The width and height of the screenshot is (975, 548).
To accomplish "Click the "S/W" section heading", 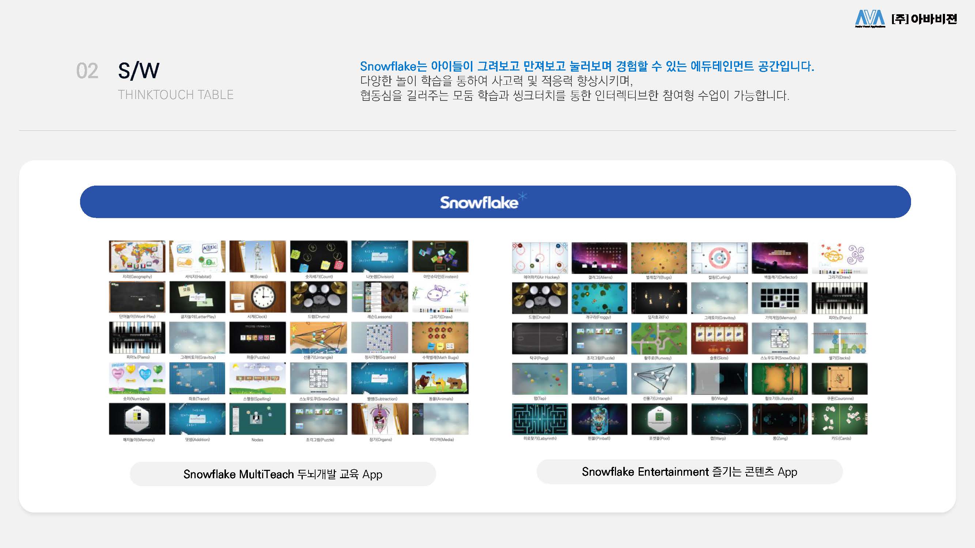I will [x=139, y=71].
